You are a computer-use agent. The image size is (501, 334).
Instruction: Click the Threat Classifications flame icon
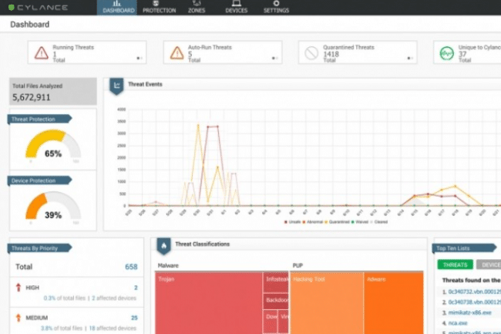164,245
